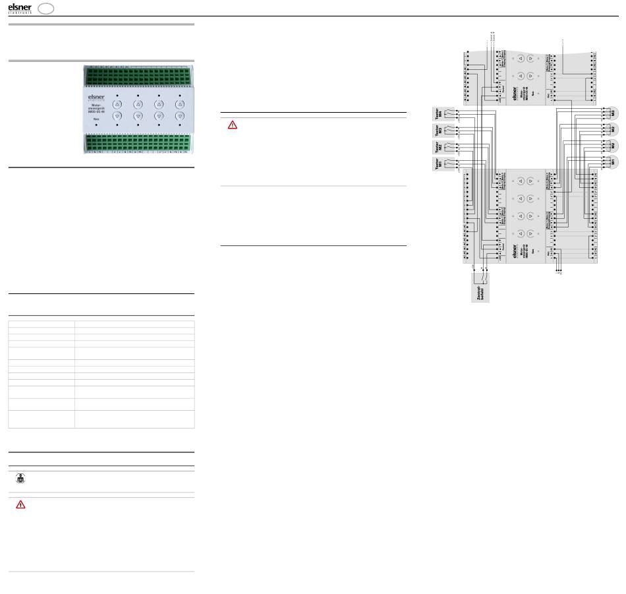Click the rightmost up-arrow button on the device photo

[x=180, y=105]
